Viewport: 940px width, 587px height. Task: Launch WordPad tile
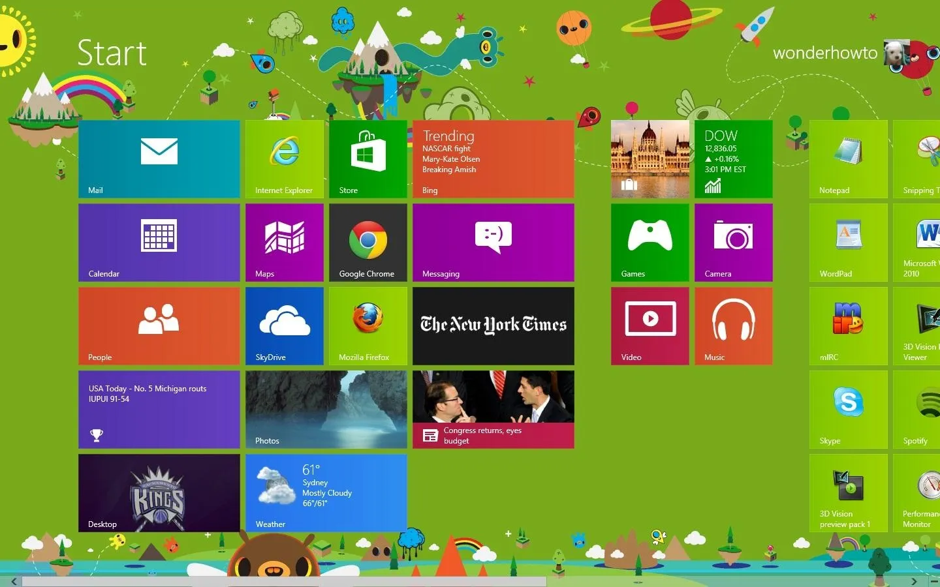click(x=849, y=243)
